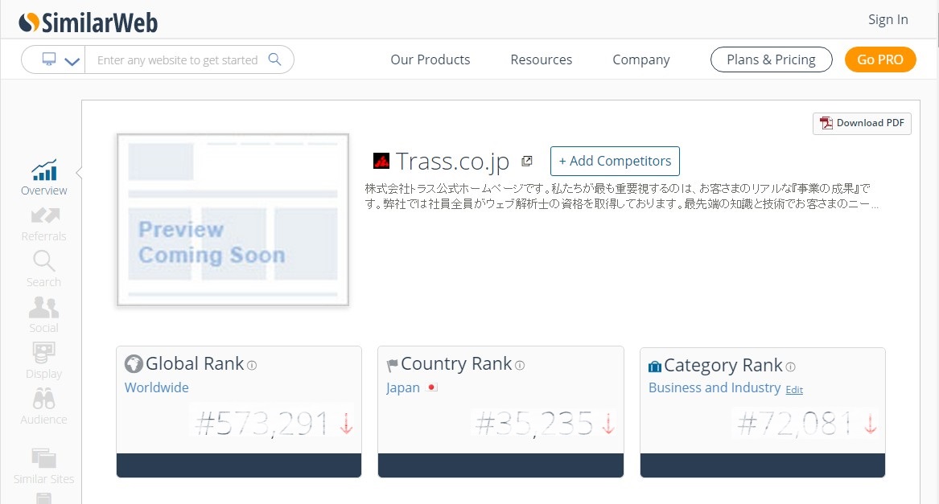Screen dimensions: 939x504
Task: Click the Japan country link
Action: click(403, 388)
